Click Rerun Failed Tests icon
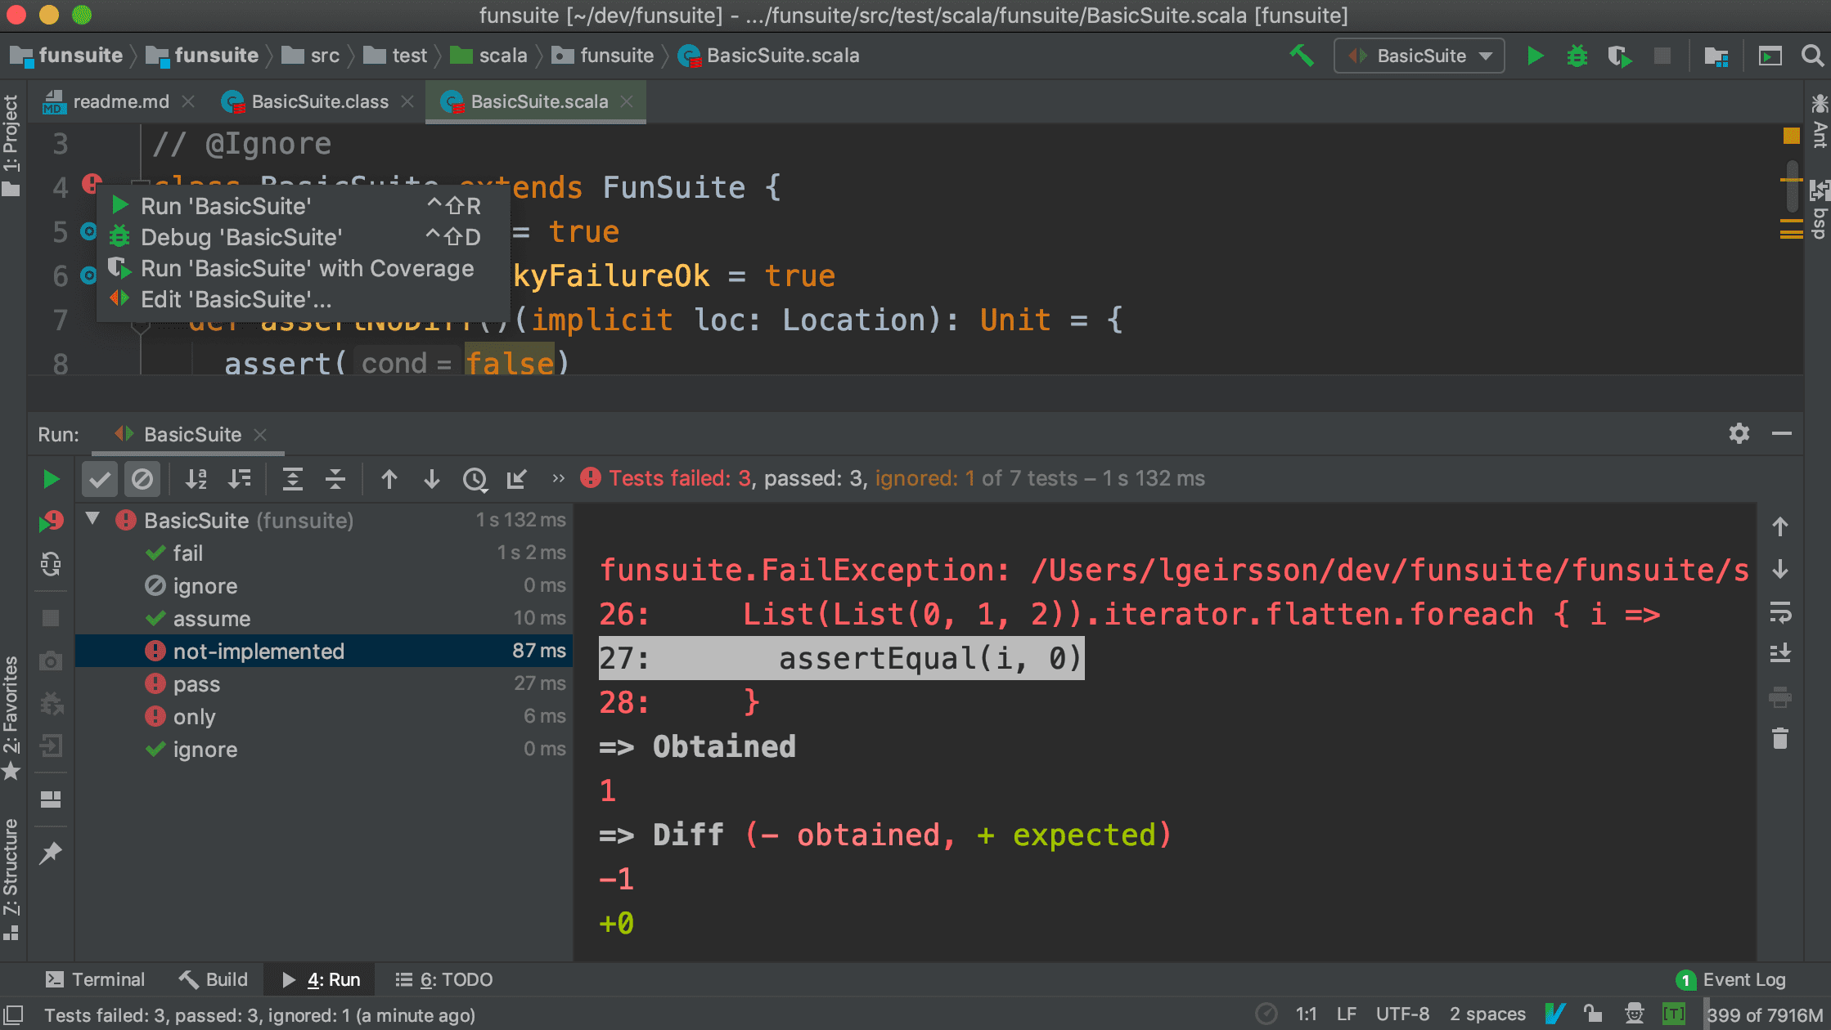The width and height of the screenshot is (1831, 1030). (51, 521)
